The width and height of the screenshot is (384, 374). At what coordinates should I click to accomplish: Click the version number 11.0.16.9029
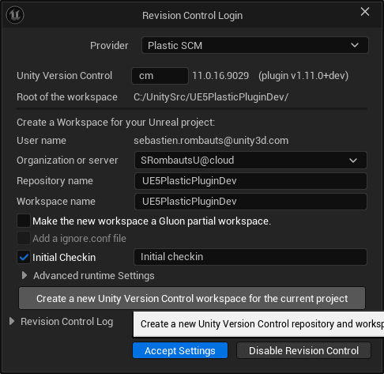220,76
